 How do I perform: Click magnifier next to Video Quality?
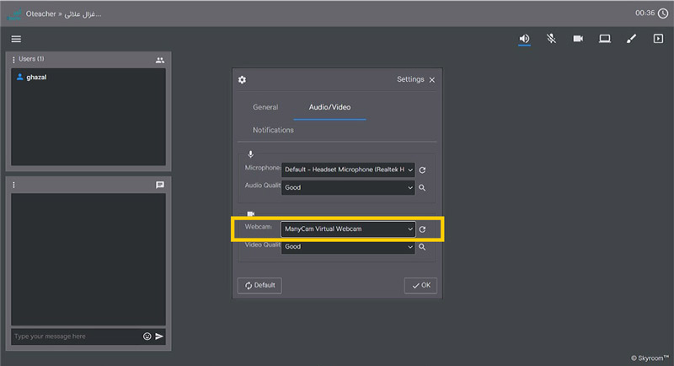pos(422,247)
